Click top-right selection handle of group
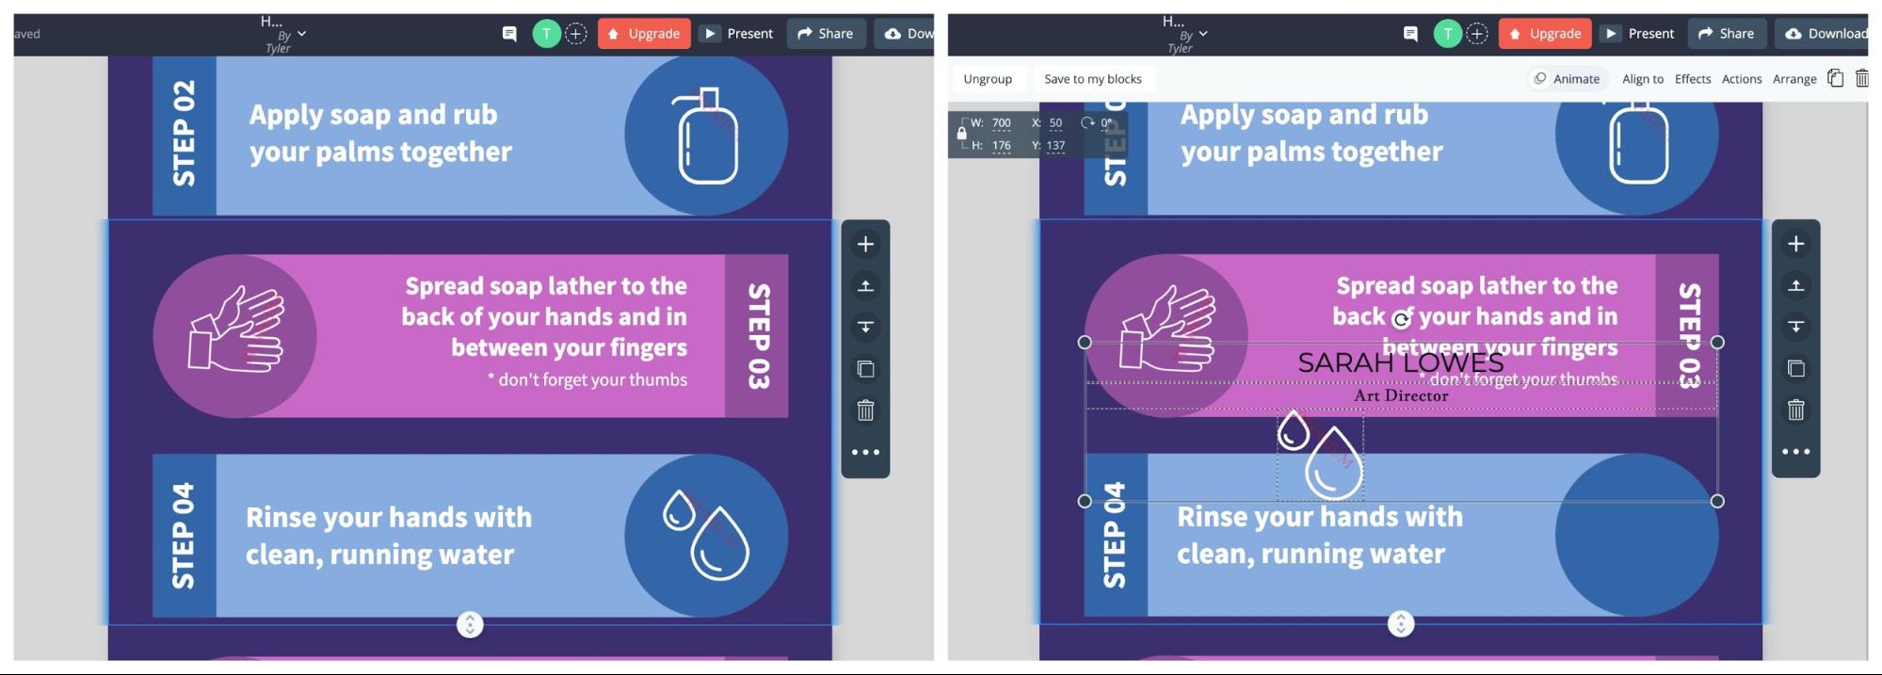Screen dimensions: 1882x675 point(1717,343)
